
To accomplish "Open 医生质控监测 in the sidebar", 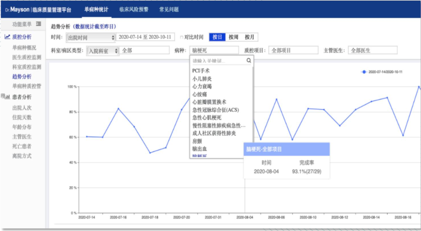I will (27, 57).
